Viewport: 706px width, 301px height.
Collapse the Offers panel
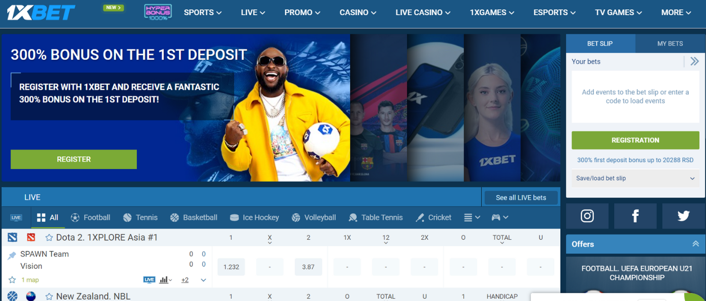(695, 244)
